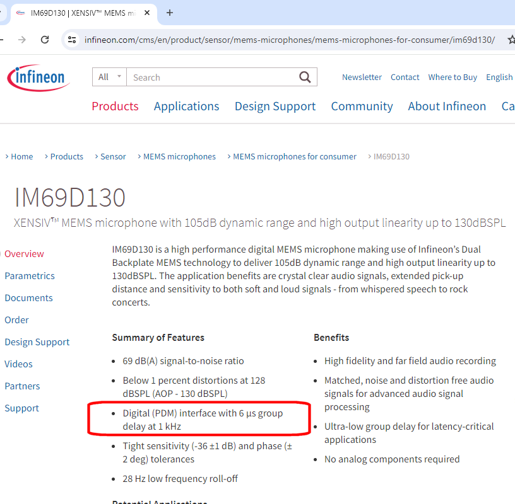515x504 pixels.
Task: Open the Design Support top menu
Action: pos(275,106)
